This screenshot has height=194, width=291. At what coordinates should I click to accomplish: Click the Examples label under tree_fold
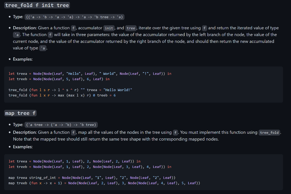(23, 59)
